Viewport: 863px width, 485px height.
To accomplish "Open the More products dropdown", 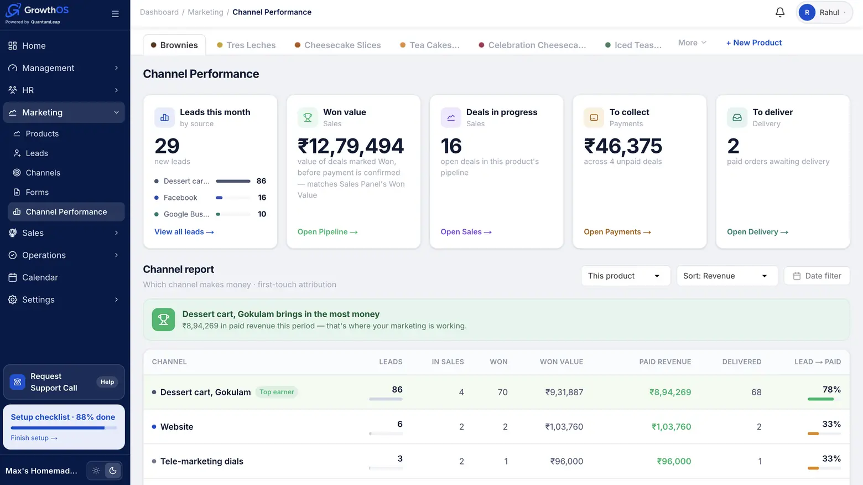I will point(692,43).
